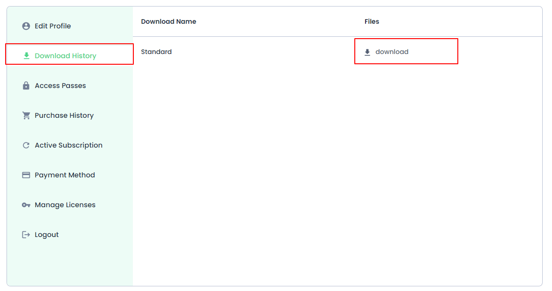Click the refresh icon beside Active Subscription
552x291 pixels.
tap(26, 145)
